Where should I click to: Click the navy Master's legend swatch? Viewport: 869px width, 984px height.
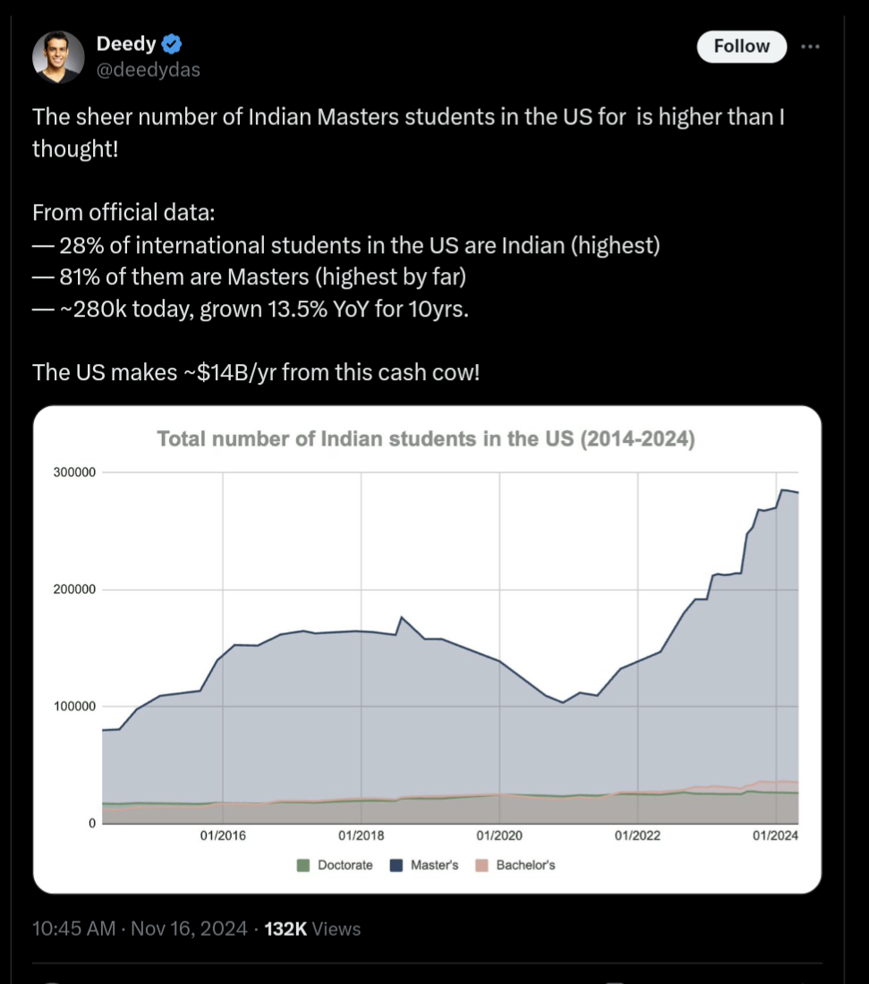click(396, 865)
